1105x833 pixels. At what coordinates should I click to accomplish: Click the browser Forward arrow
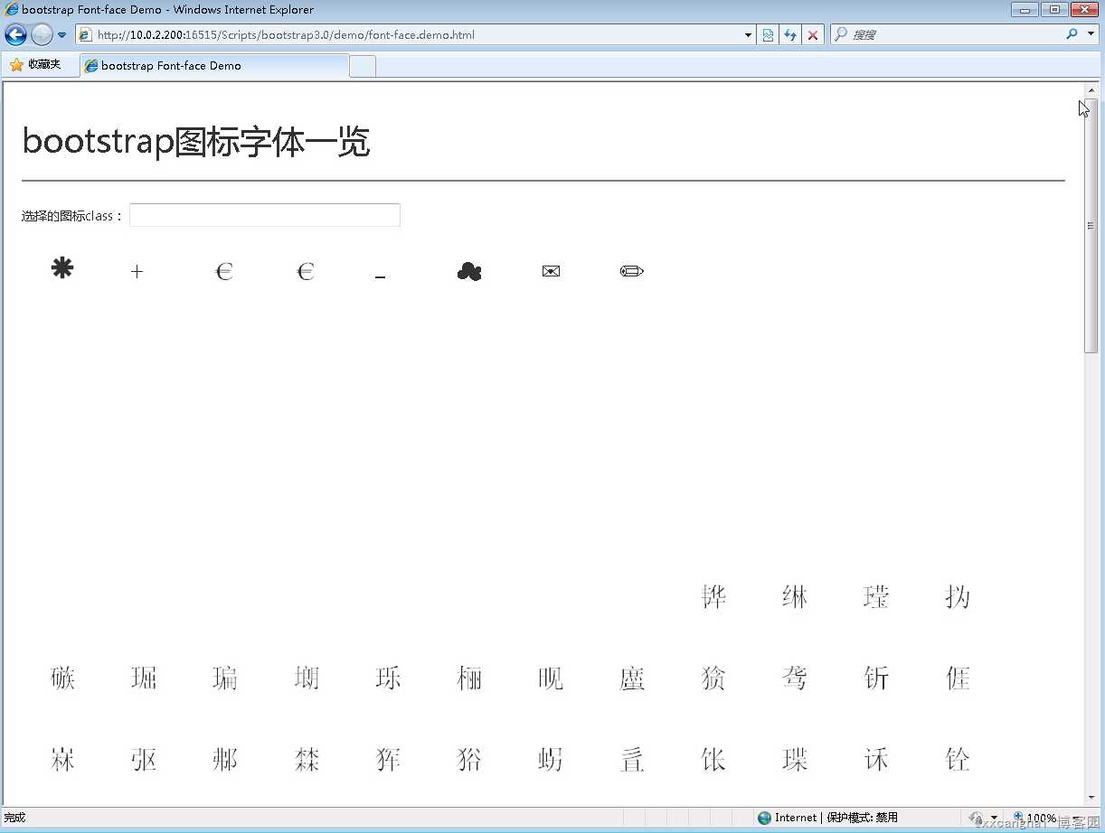42,35
